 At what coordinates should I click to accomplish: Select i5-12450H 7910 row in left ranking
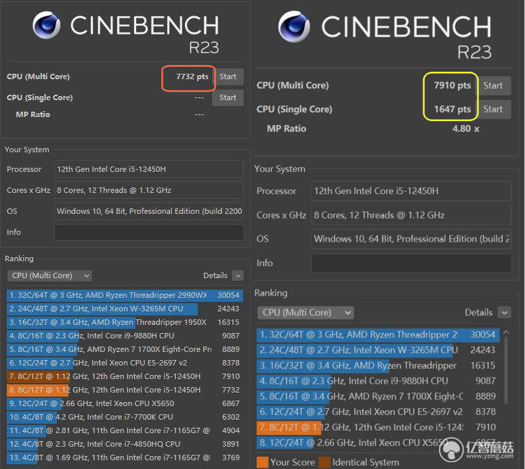[125, 376]
